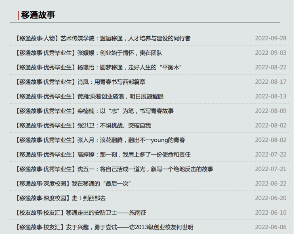Image resolution: width=294 pixels, height=234 pixels.
Task: Click the 2022-06-10 date entry
Action: click(x=271, y=213)
